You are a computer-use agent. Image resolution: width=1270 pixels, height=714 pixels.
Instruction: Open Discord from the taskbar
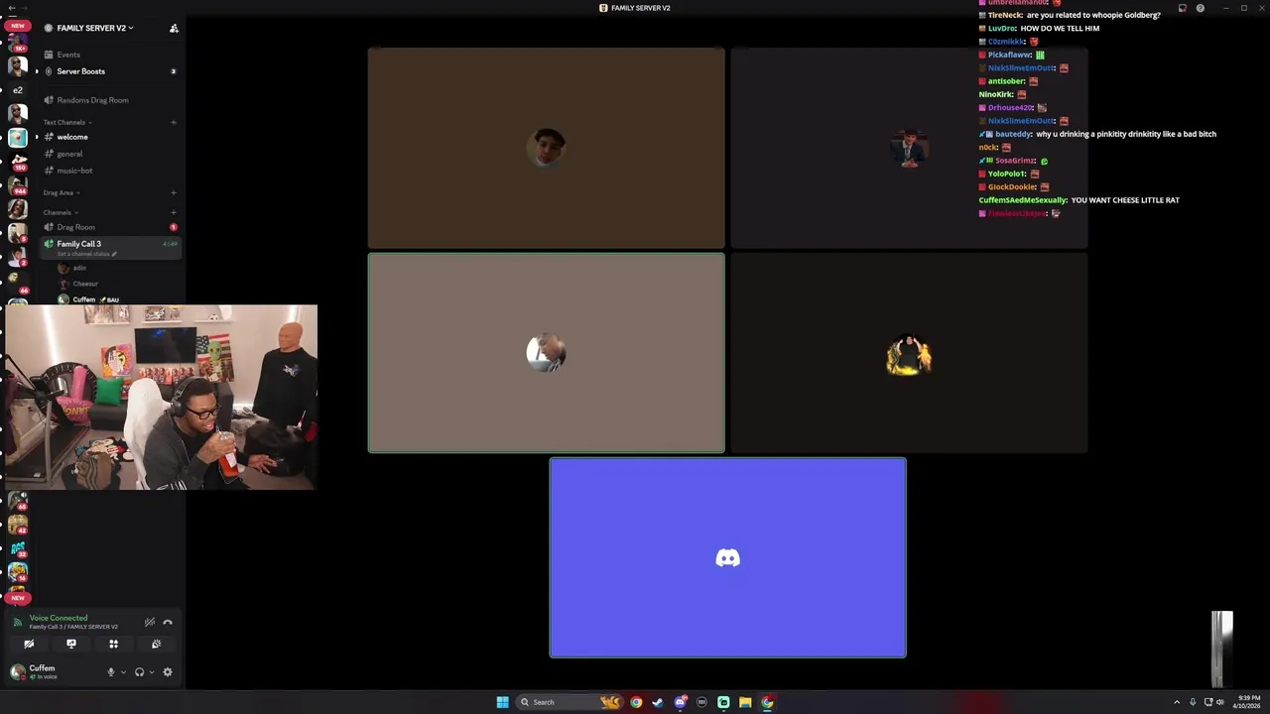click(x=680, y=702)
